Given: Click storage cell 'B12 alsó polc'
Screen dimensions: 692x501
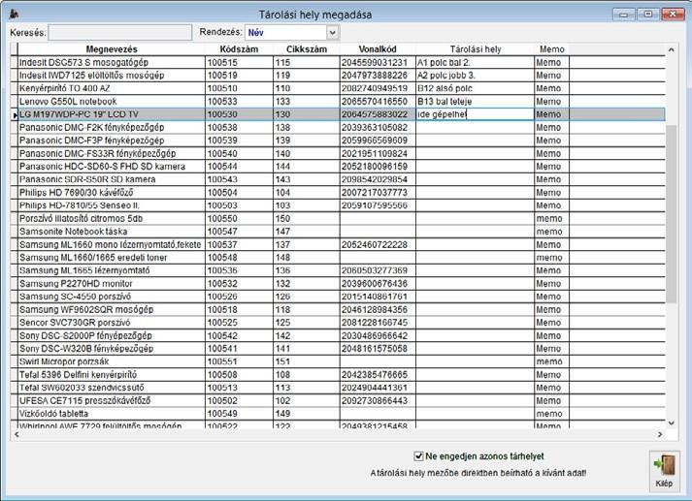Looking at the screenshot, I should (475, 88).
